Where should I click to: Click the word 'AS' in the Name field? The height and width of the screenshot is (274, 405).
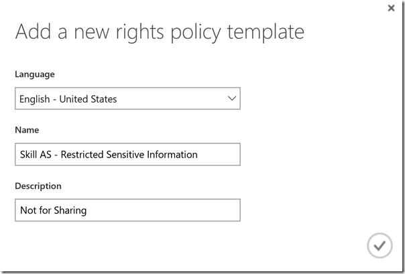pos(48,155)
